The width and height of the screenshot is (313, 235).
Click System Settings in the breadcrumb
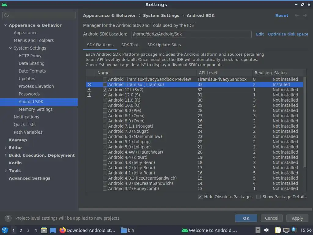161,15
